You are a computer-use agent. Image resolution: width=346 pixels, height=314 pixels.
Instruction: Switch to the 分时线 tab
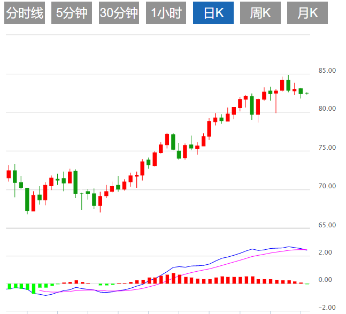[25, 13]
